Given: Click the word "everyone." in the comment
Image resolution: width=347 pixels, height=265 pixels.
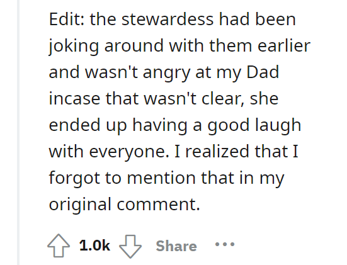Looking at the screenshot, I should click(129, 152).
